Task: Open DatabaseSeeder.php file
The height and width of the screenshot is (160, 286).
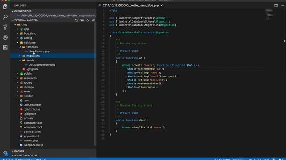Action: click(x=42, y=65)
